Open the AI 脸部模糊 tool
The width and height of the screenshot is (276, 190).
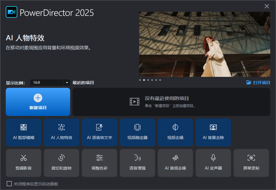[24, 132]
